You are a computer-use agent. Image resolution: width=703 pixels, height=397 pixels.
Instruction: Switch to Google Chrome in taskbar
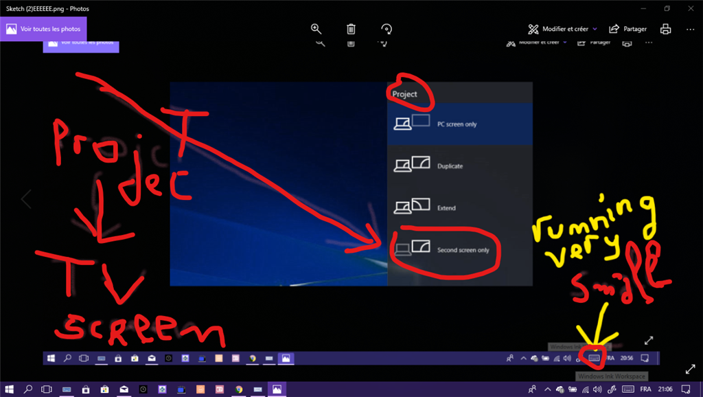[x=239, y=389]
